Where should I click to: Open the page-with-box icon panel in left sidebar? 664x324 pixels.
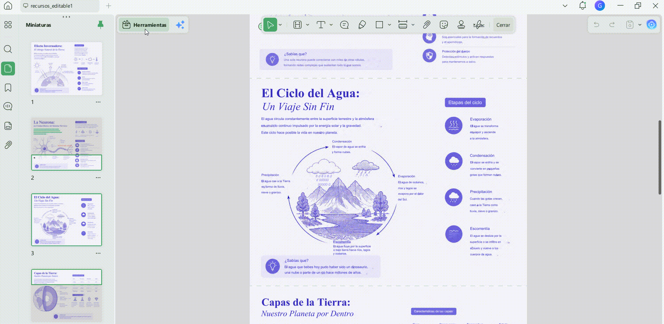[8, 126]
